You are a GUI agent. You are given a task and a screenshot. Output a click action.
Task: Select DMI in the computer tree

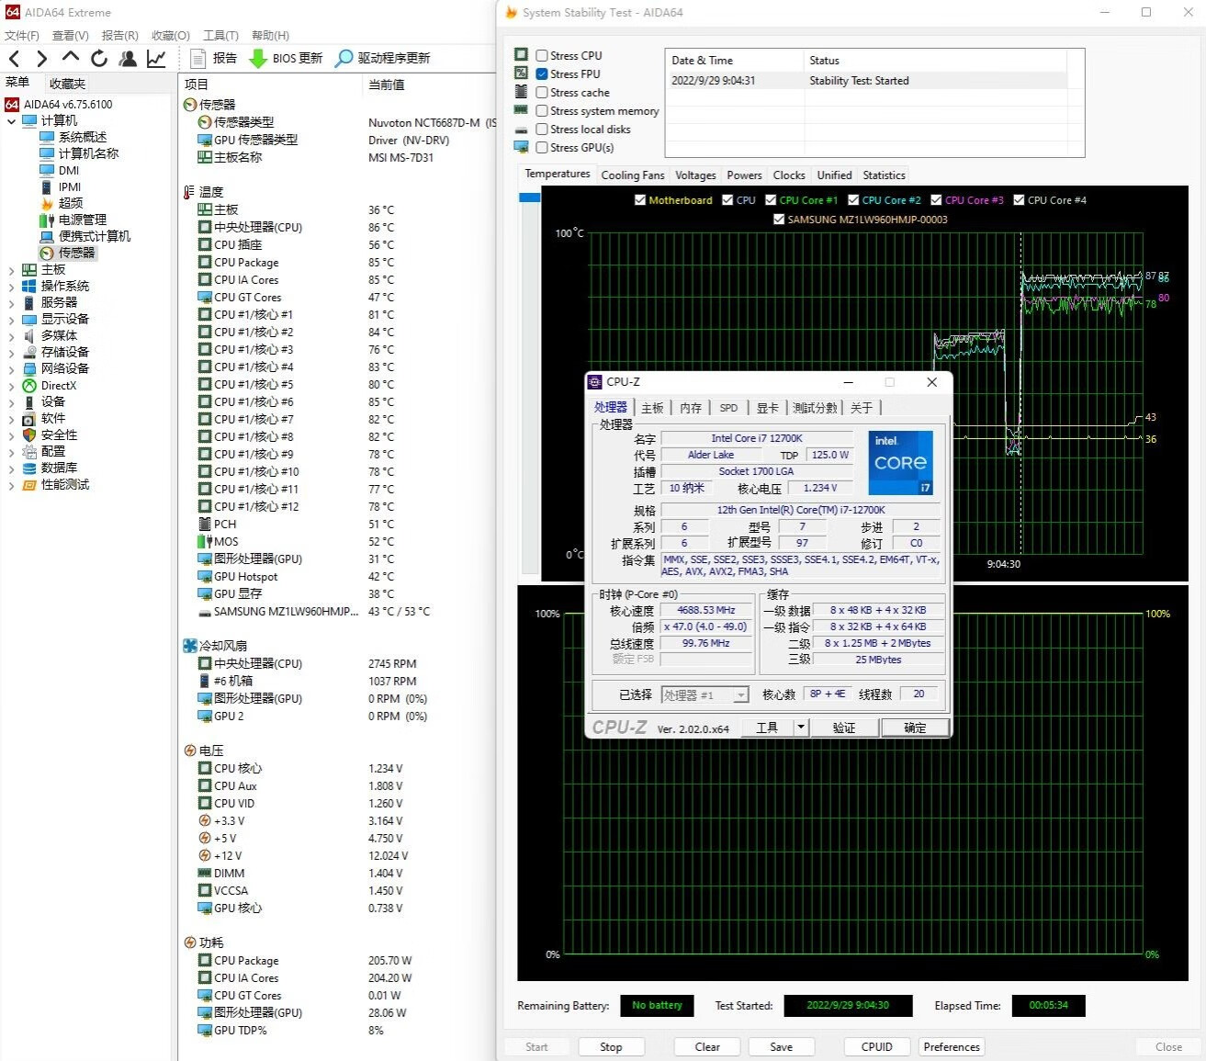point(69,170)
